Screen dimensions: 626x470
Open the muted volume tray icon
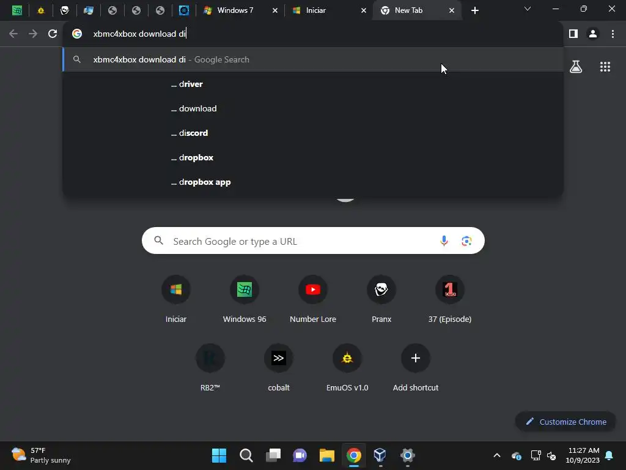(x=551, y=455)
